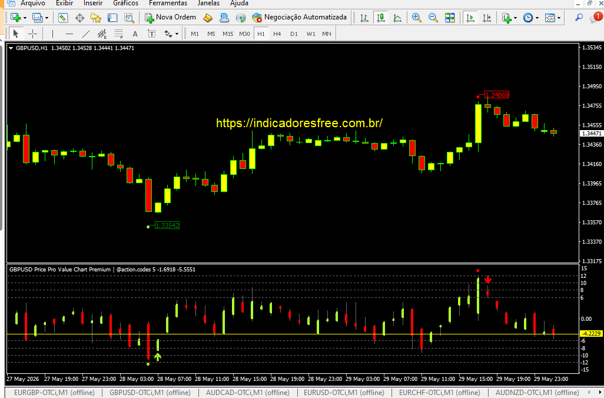The width and height of the screenshot is (604, 398).
Task: Select the W1 timeframe button
Action: point(310,34)
